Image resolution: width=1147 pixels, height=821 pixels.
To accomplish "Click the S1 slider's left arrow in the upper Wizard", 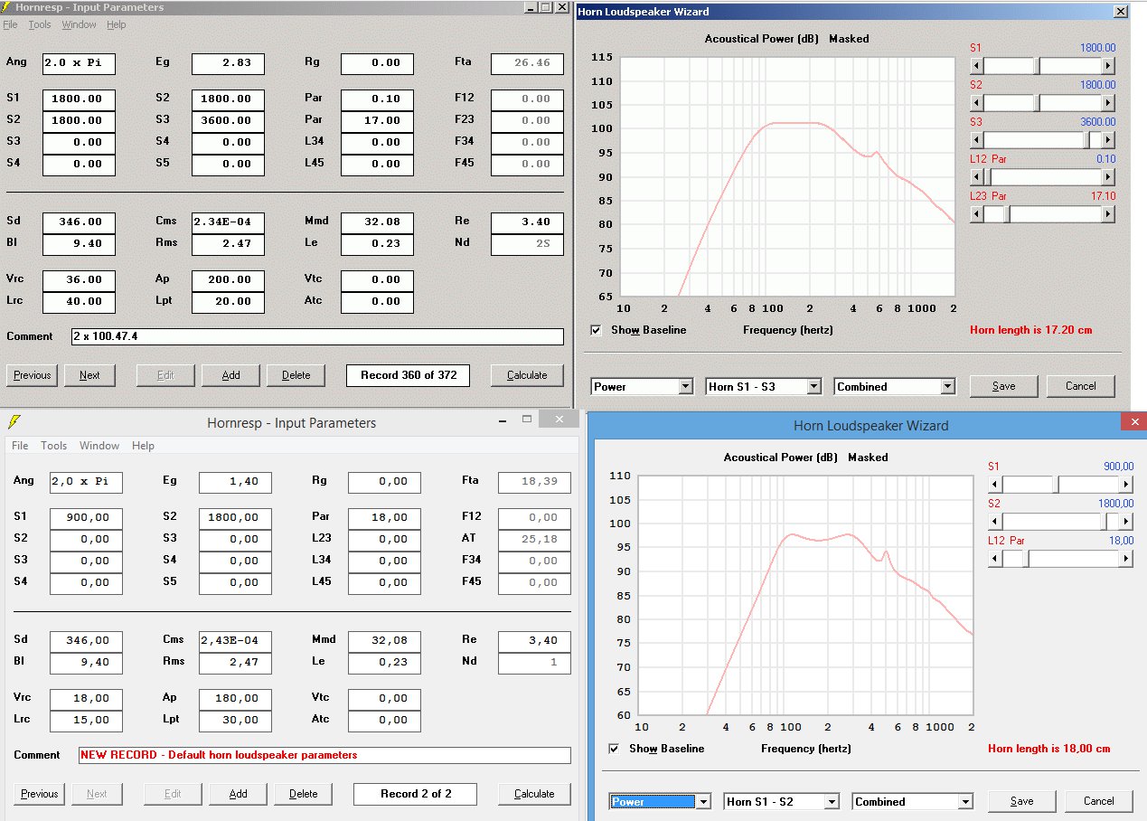I will click(976, 66).
